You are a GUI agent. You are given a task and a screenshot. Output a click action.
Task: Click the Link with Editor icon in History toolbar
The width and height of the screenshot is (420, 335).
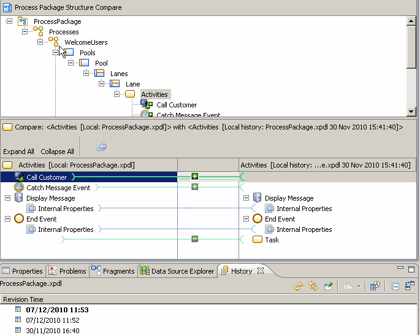click(x=313, y=287)
